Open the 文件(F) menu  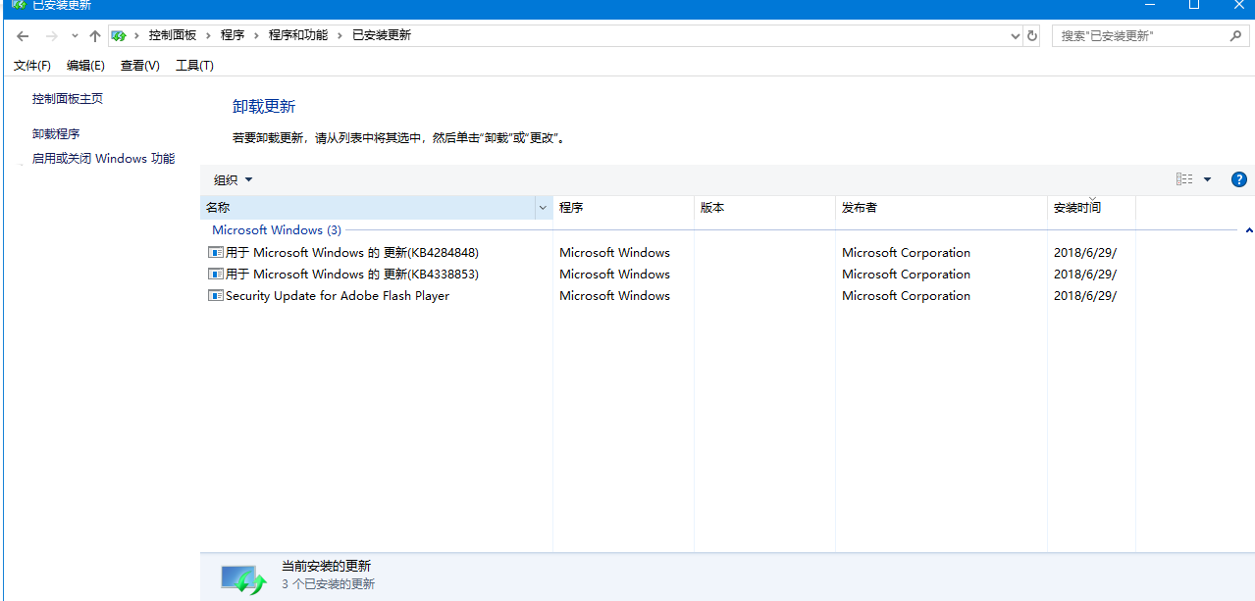[x=32, y=66]
